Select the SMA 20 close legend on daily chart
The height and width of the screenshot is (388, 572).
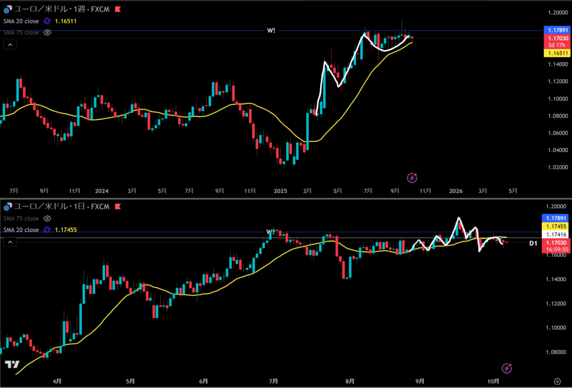coord(21,229)
